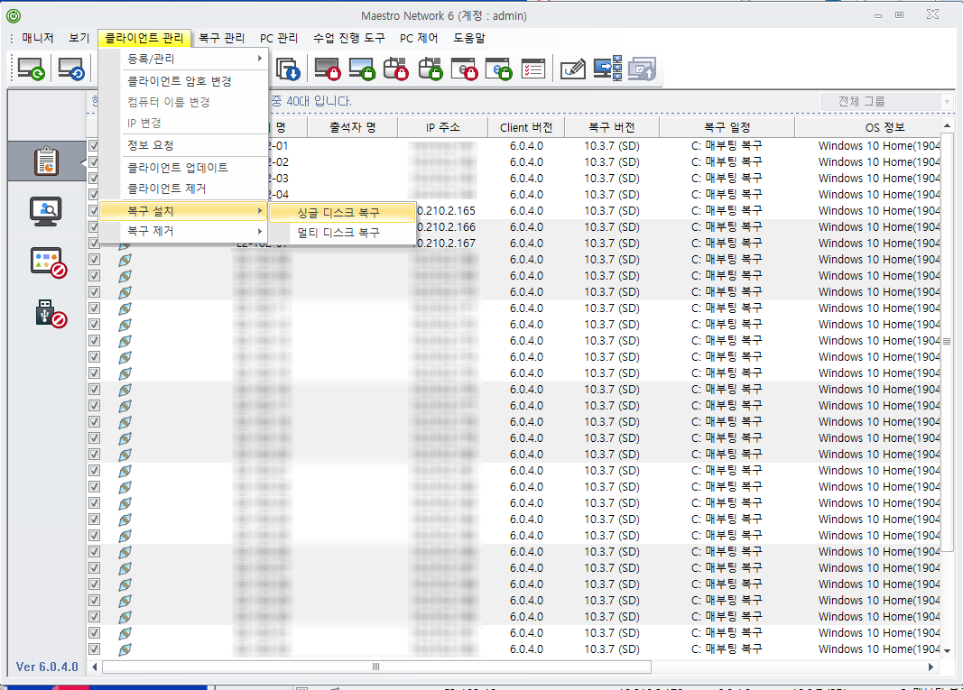Toggle checkbox of row ending in -01
963x690 pixels.
(94, 145)
